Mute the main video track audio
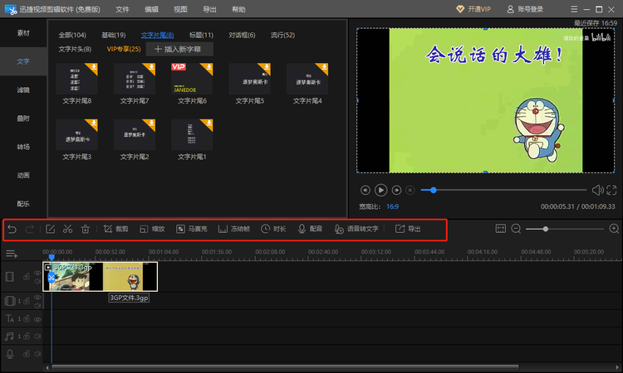The image size is (623, 373). pos(37,282)
